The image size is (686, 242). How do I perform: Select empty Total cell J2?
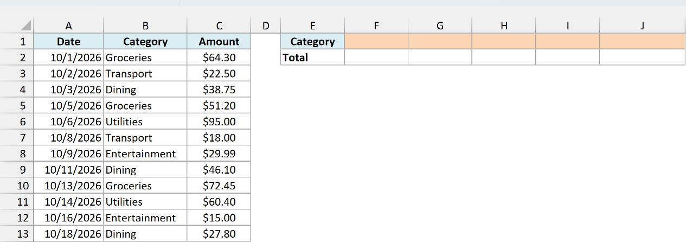pyautogui.click(x=642, y=58)
